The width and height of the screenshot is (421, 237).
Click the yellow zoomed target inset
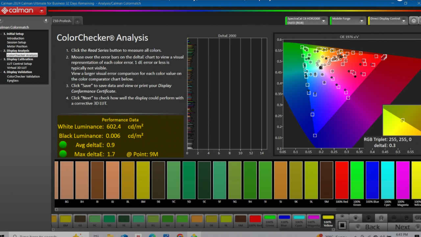click(402, 120)
